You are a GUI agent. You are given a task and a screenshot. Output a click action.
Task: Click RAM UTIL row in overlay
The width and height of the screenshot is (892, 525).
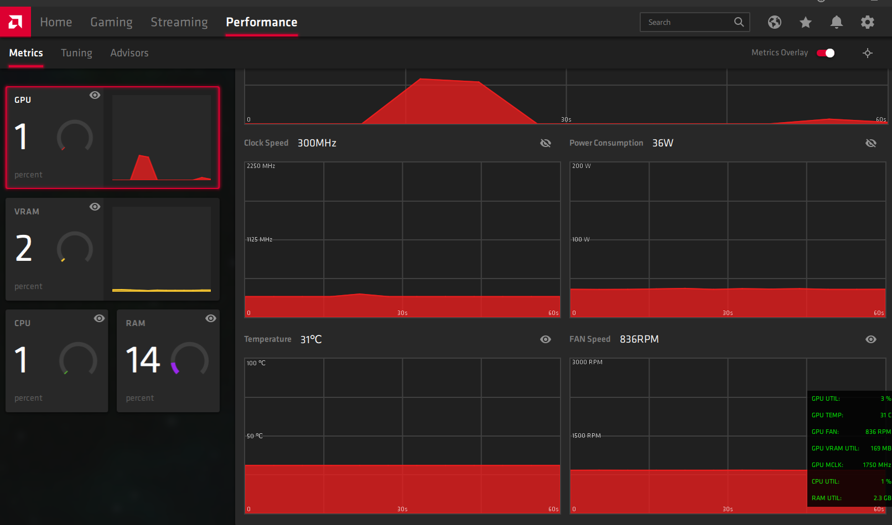coord(851,498)
